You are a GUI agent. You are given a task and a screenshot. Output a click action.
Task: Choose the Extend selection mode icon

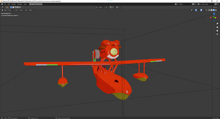[x=13, y=7]
